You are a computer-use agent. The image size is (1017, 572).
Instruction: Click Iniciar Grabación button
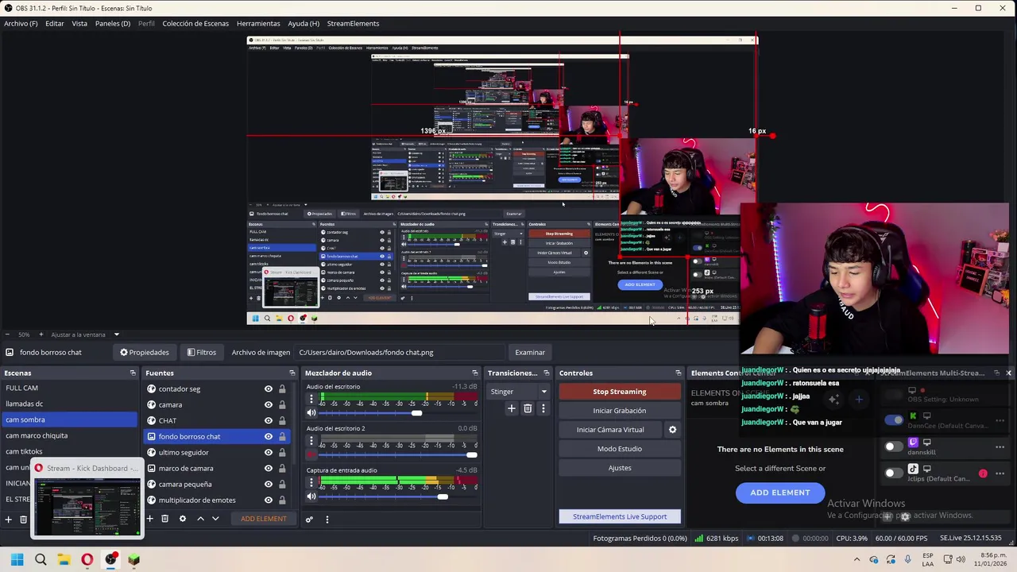pyautogui.click(x=620, y=411)
